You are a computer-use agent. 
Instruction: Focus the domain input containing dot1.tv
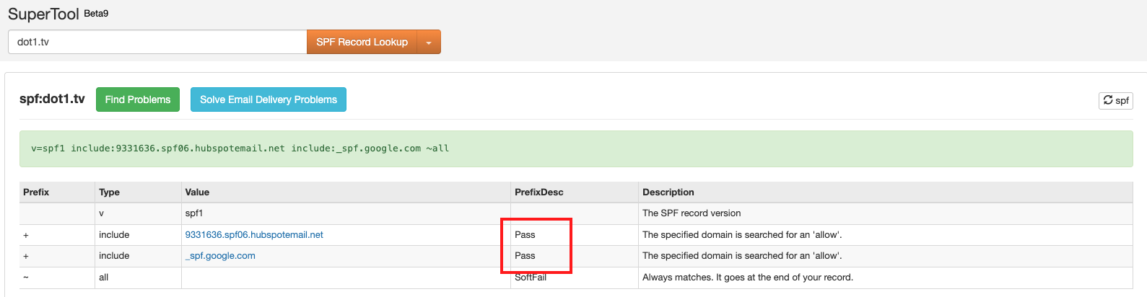(157, 42)
